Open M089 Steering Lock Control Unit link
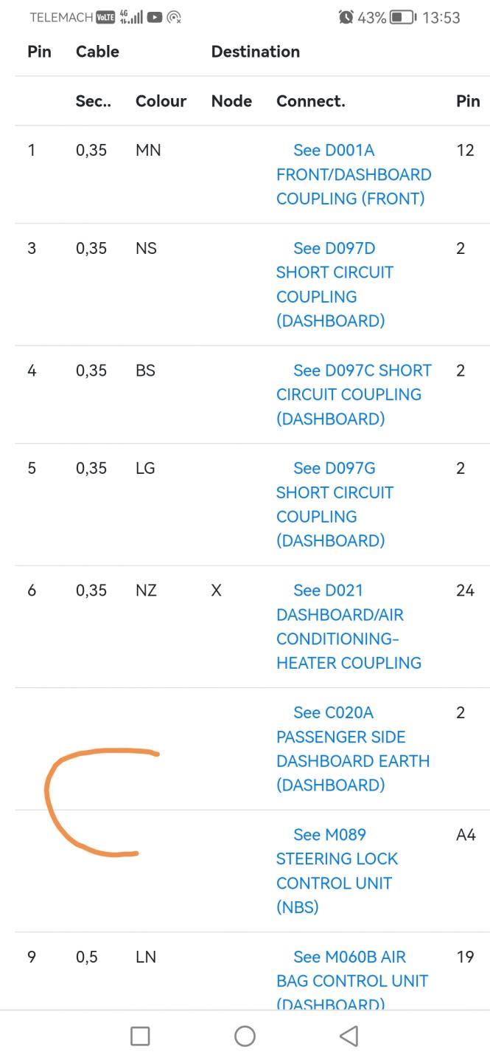490x1063 pixels. [337, 870]
